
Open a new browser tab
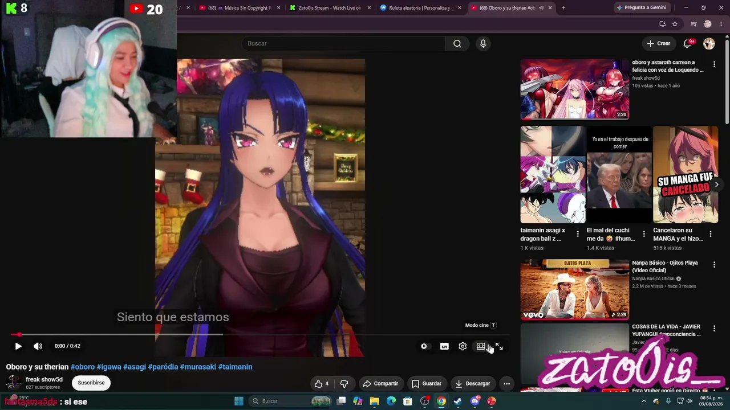coord(563,8)
